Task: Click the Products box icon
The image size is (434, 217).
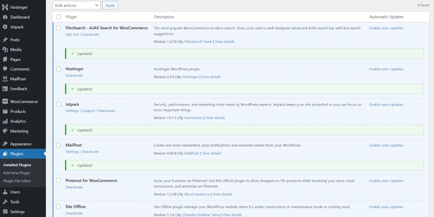Action: point(5,112)
